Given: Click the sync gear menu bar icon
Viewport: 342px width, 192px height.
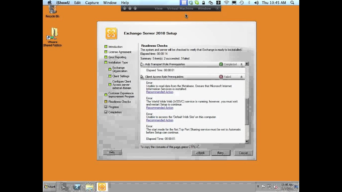Looking at the screenshot, I should (x=191, y=3).
